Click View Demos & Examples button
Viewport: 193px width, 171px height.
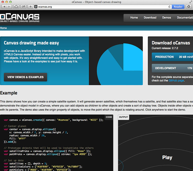click(x=25, y=77)
